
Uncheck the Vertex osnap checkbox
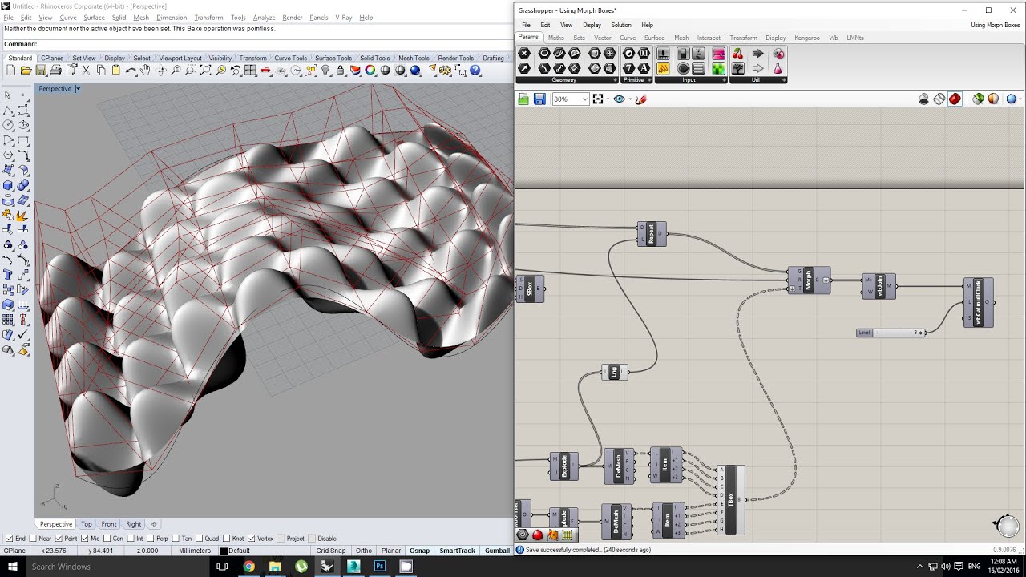pyautogui.click(x=252, y=539)
